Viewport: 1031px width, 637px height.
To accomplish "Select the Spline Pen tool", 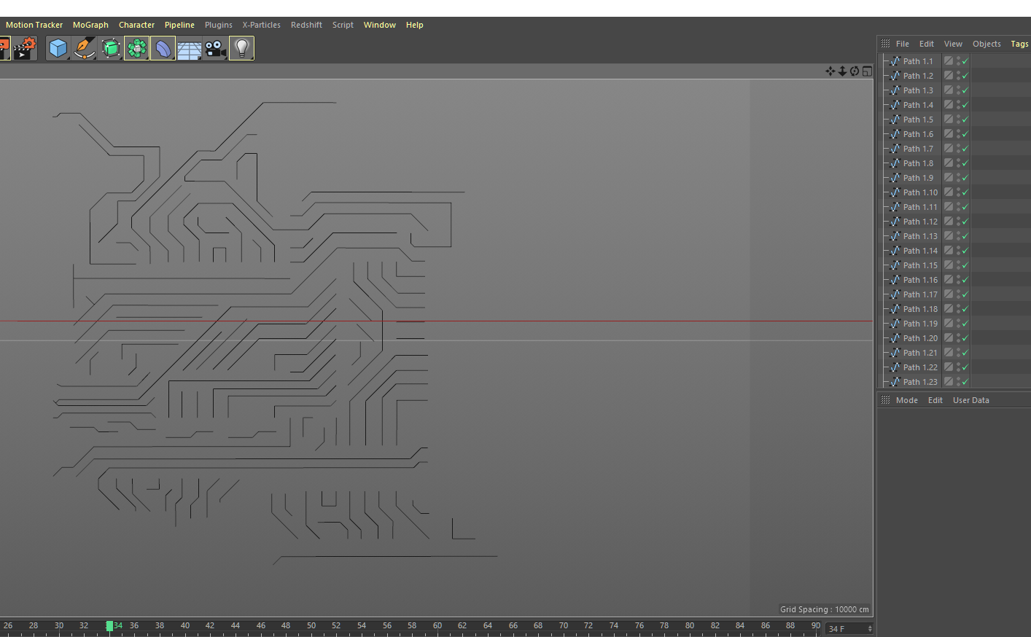I will (x=85, y=48).
